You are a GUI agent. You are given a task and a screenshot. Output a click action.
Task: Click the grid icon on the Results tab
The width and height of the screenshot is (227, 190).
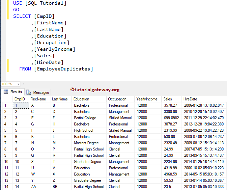pos(6,92)
